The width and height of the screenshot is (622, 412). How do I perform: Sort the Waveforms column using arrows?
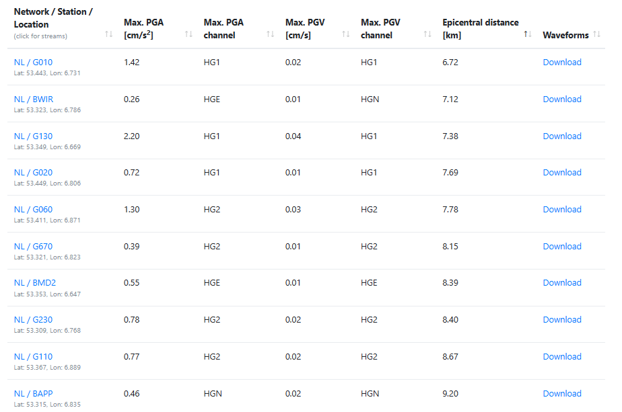pyautogui.click(x=597, y=34)
